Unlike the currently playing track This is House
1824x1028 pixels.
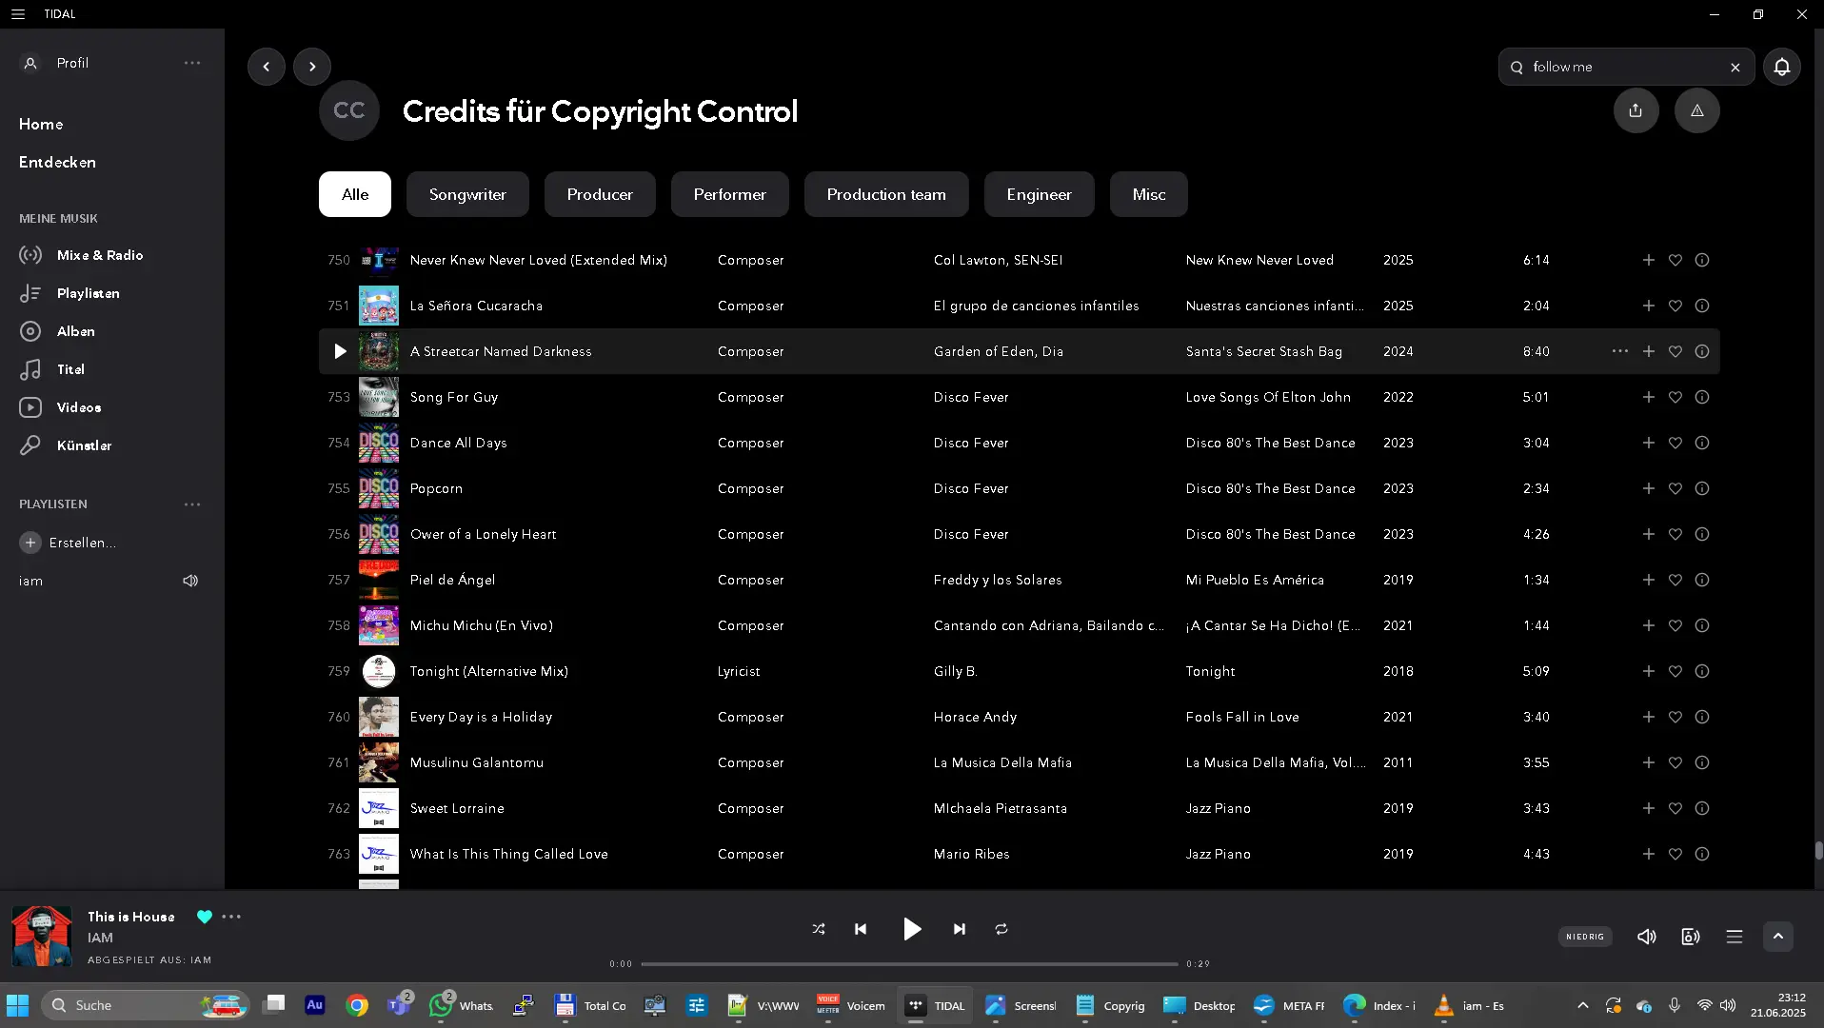[204, 917]
